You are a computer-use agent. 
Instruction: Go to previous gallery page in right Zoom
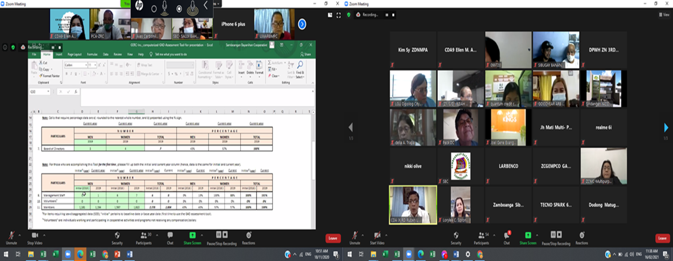[x=351, y=128]
